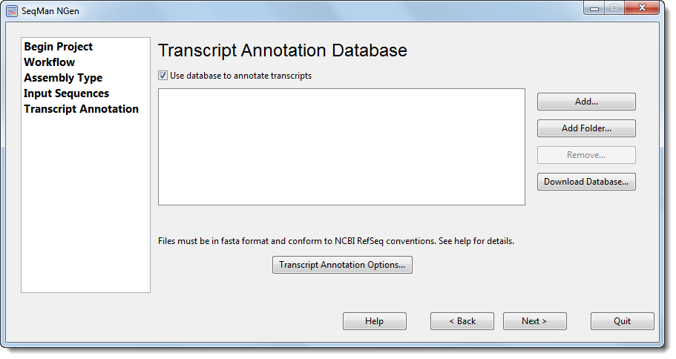Jump to the Workflow step
The height and width of the screenshot is (359, 676).
[x=50, y=62]
